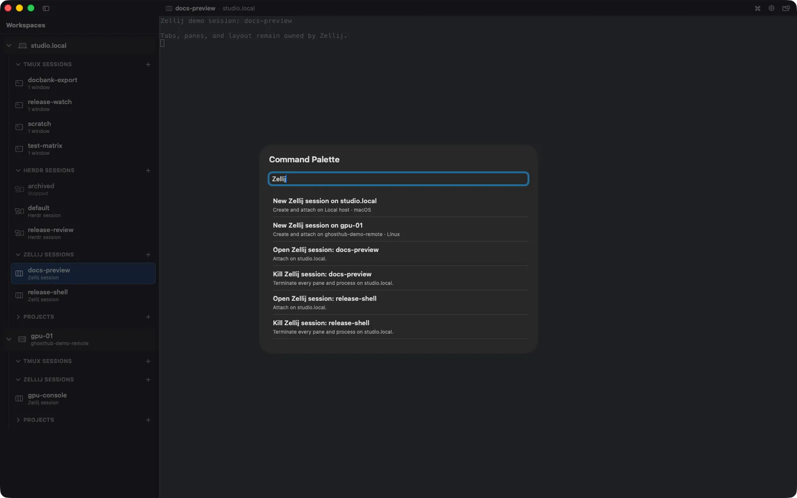This screenshot has width=797, height=498.
Task: Click the archived Herdr session icon
Action: pos(19,189)
